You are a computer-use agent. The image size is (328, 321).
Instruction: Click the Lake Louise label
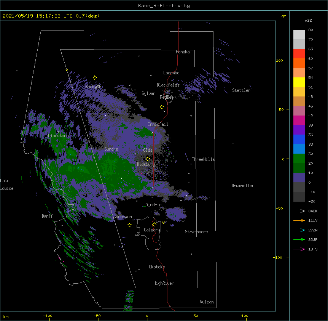point(7,185)
